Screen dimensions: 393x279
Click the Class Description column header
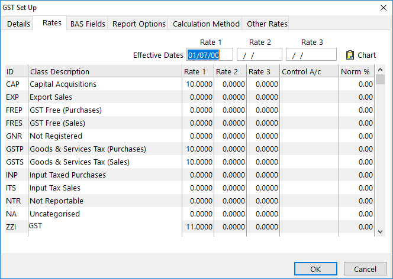pos(59,71)
